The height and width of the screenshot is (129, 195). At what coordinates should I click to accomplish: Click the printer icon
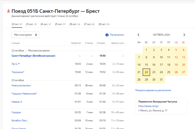coord(107,35)
